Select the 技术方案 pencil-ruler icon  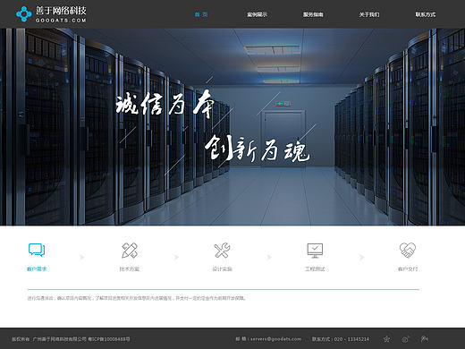130,250
